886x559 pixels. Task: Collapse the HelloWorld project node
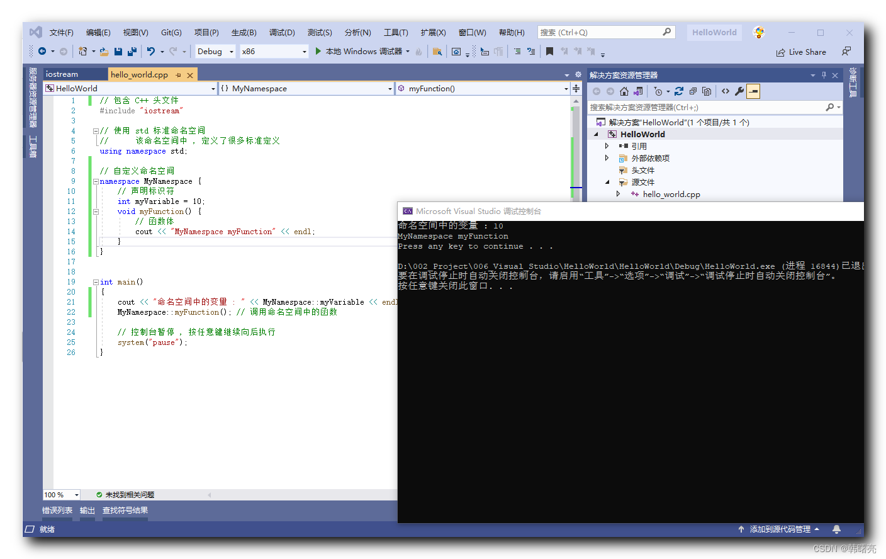coord(596,134)
